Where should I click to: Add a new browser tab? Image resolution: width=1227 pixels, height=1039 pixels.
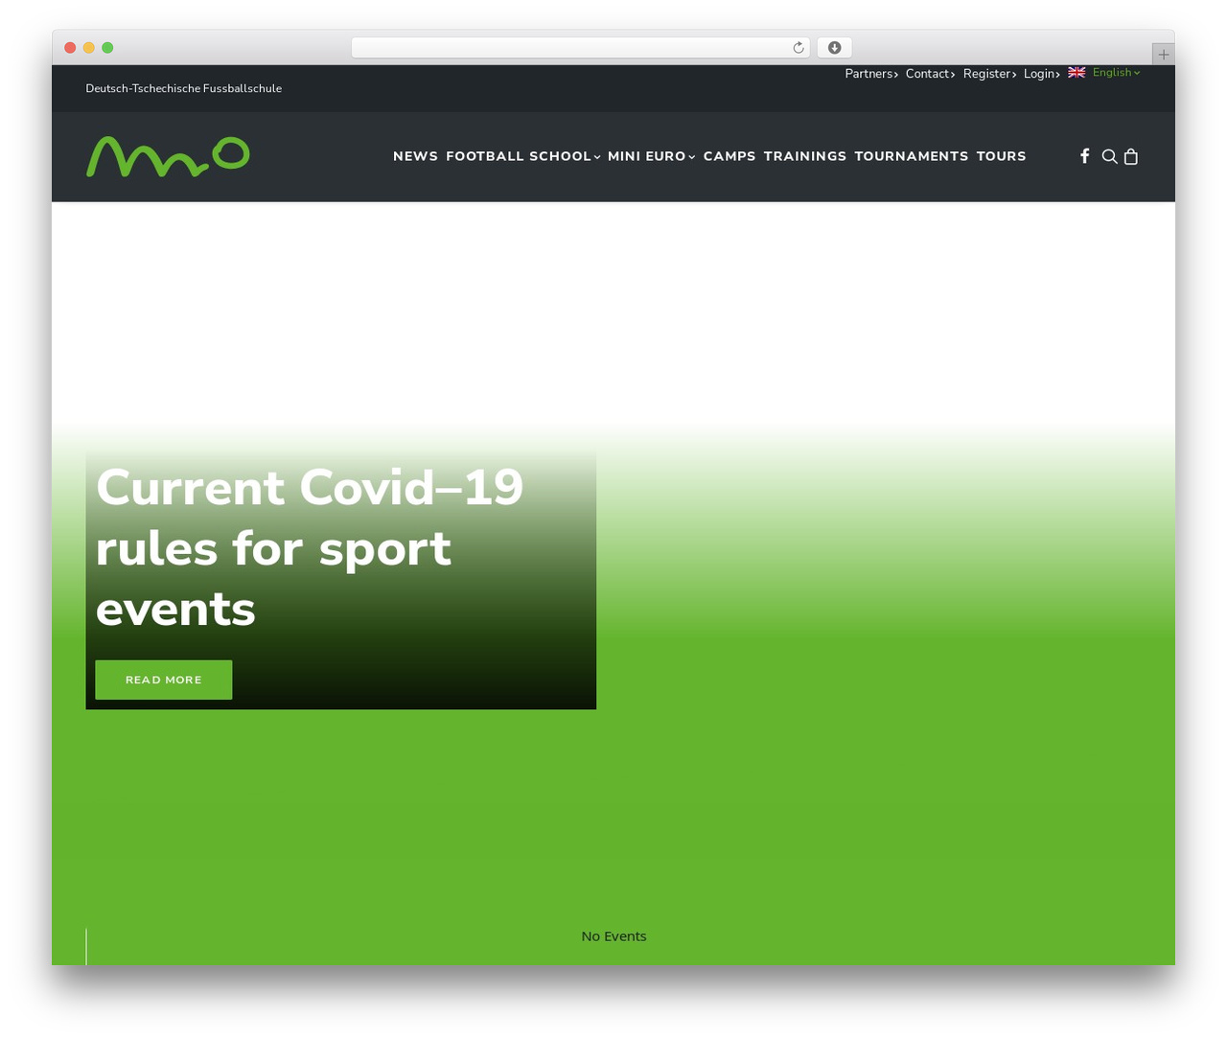pyautogui.click(x=1164, y=55)
